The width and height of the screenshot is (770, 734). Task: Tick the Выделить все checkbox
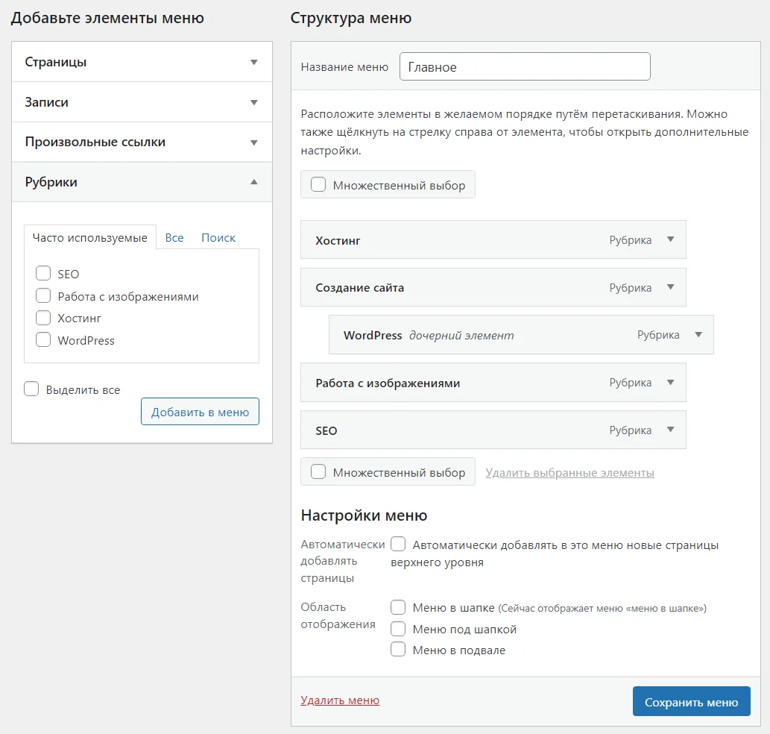point(31,389)
